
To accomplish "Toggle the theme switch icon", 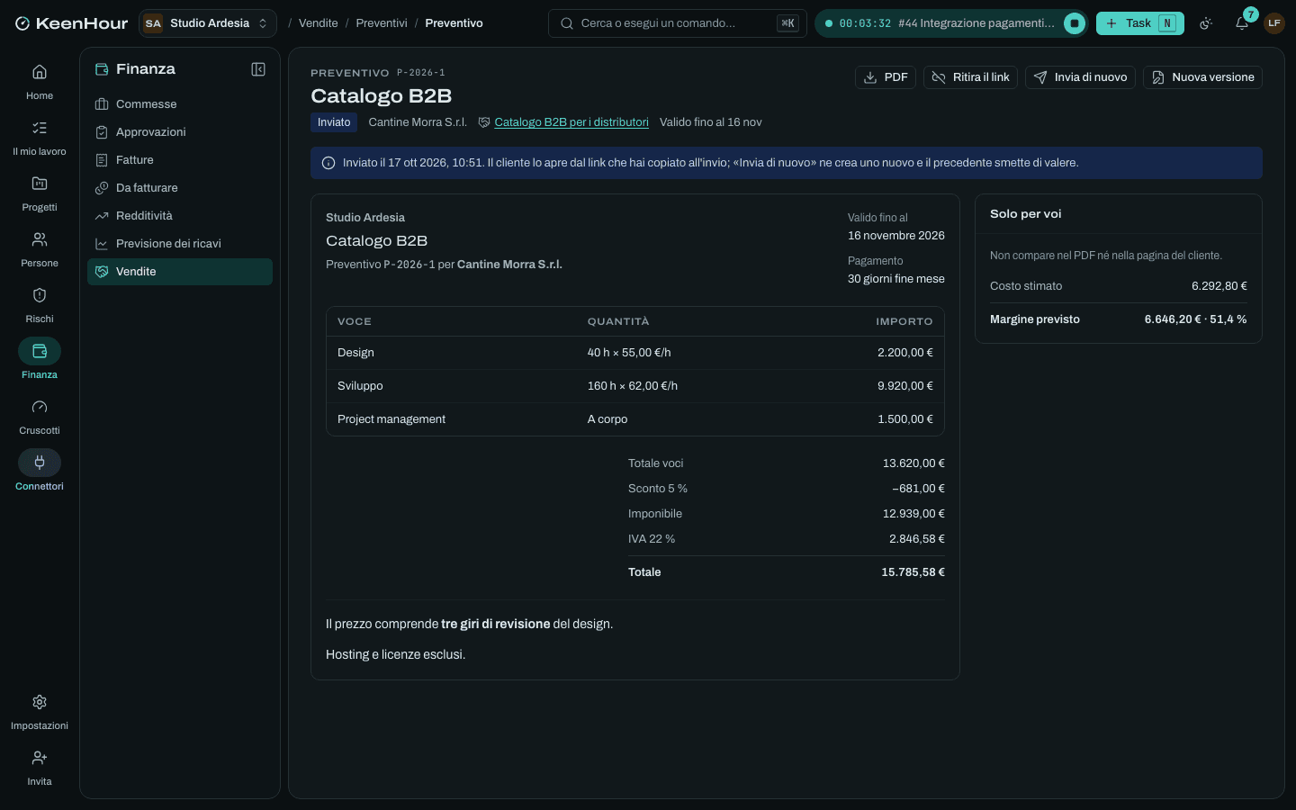I will tap(1206, 23).
